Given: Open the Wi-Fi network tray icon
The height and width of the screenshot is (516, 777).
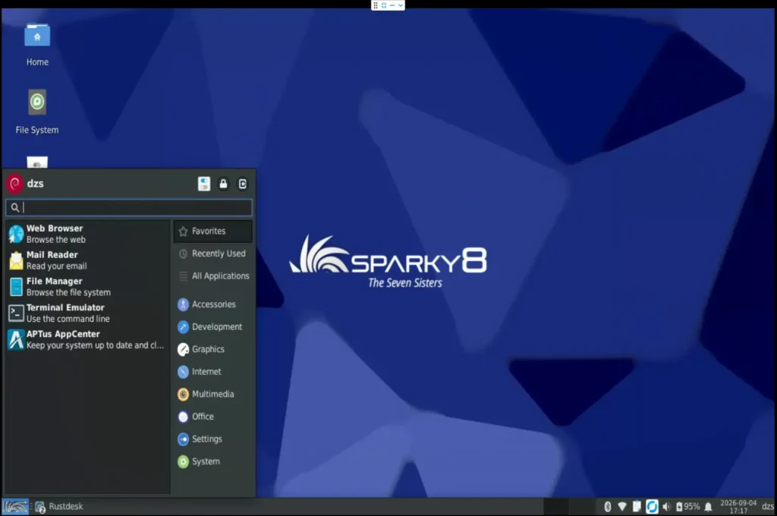Looking at the screenshot, I should click(x=622, y=507).
